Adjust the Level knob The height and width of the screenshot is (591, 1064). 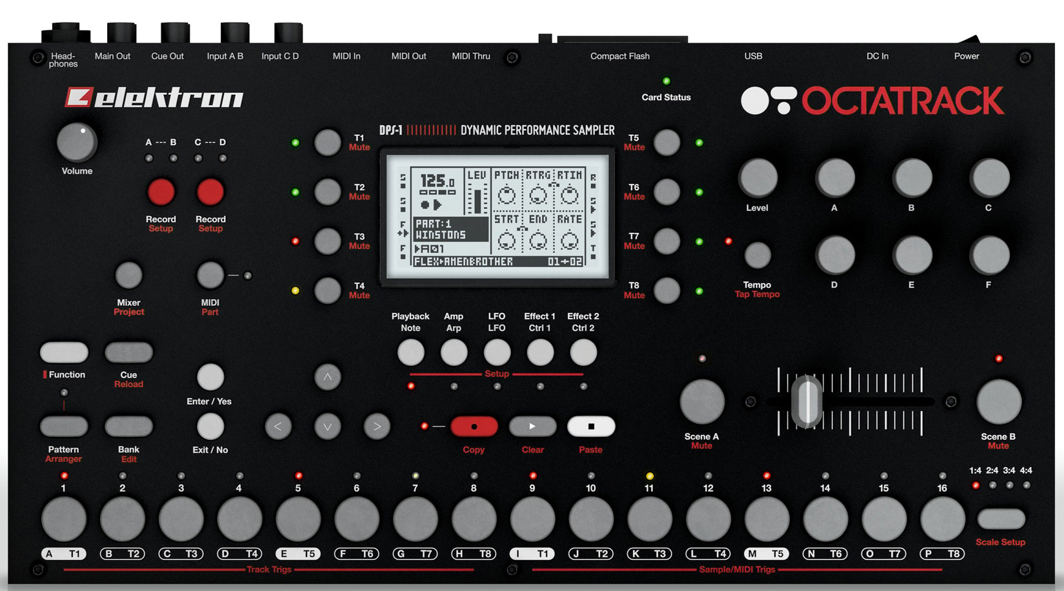758,177
